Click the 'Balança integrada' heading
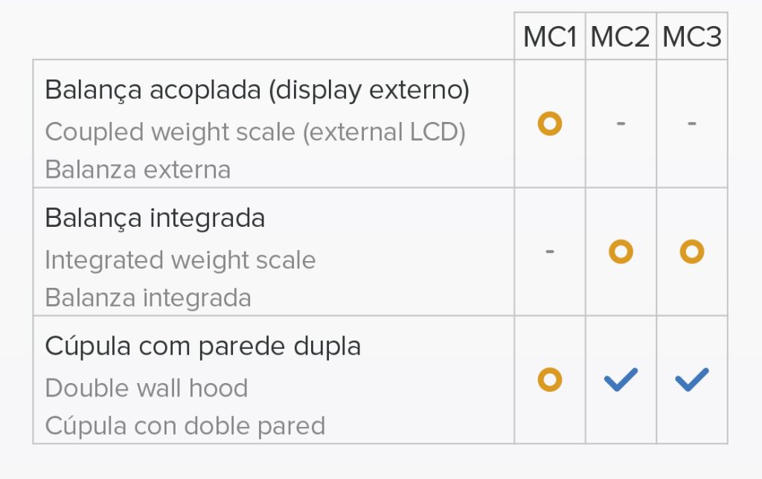 (155, 218)
